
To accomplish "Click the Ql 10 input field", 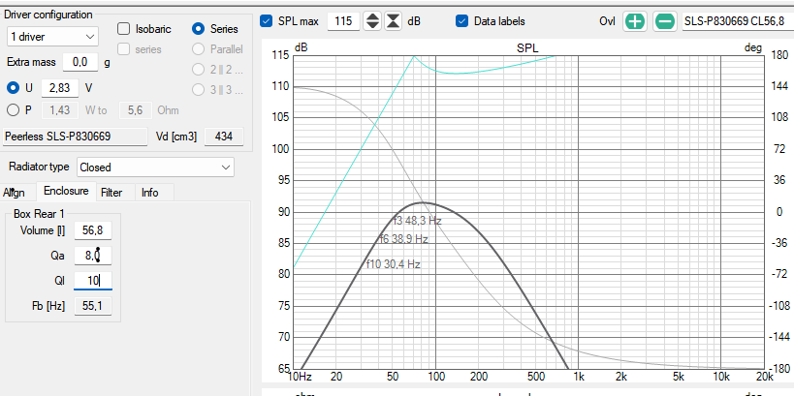I will click(x=93, y=281).
